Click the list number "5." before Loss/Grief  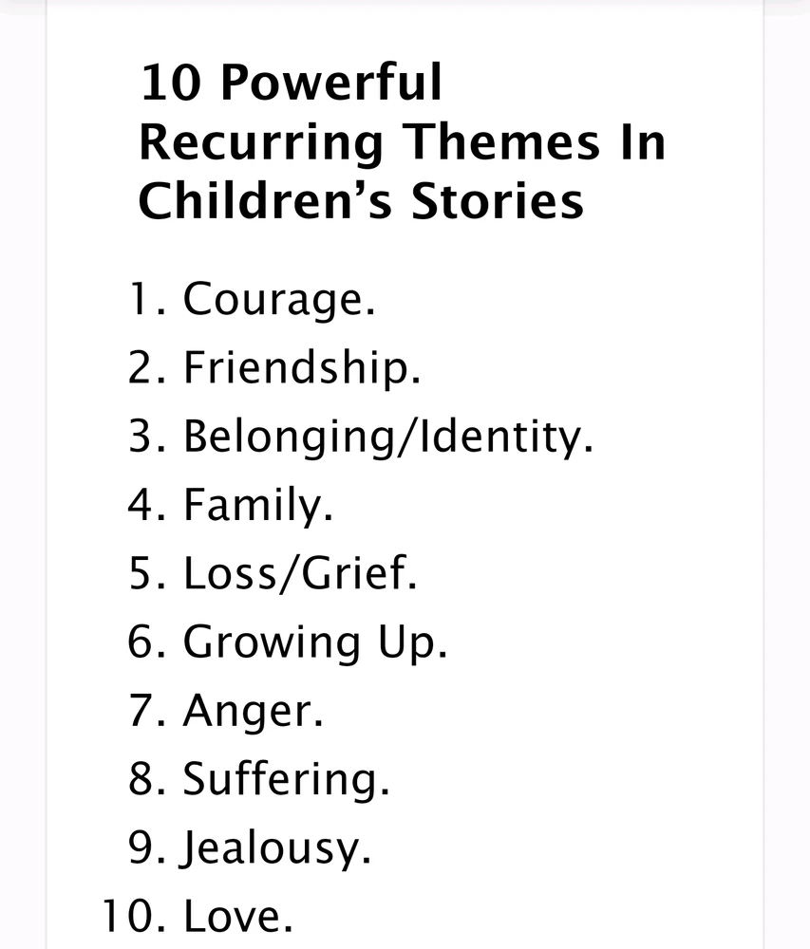click(x=145, y=573)
